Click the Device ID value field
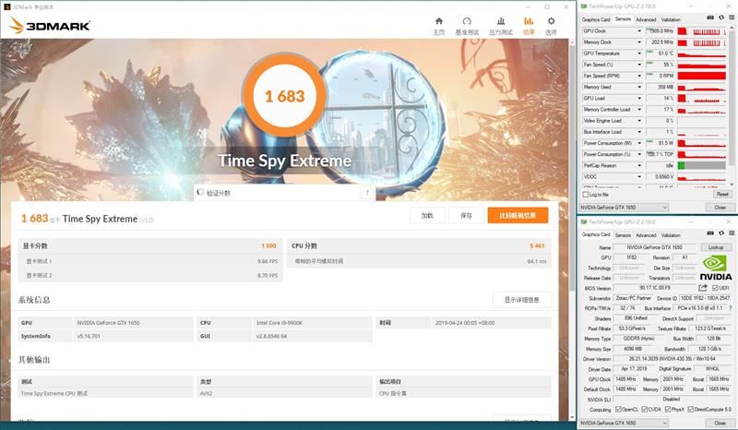Screen dimensions: 738x430 pos(705,298)
